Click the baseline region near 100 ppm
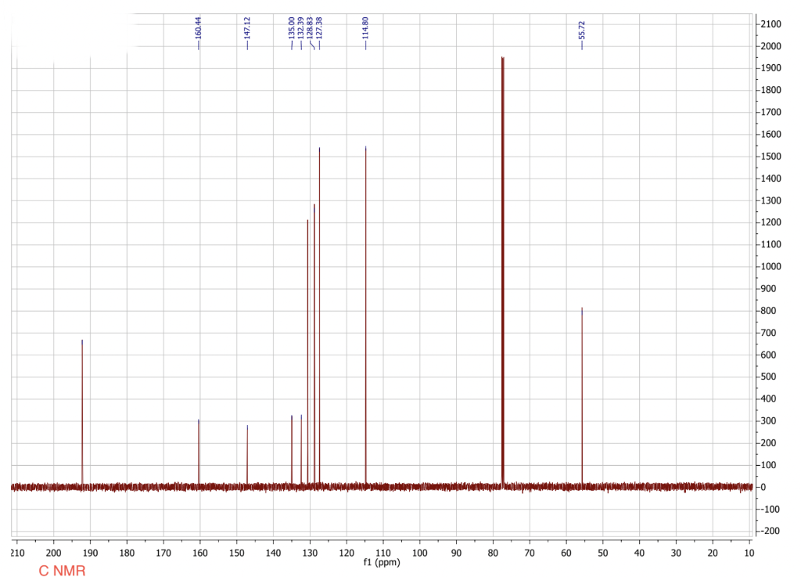This screenshot has height=577, width=801. click(418, 487)
